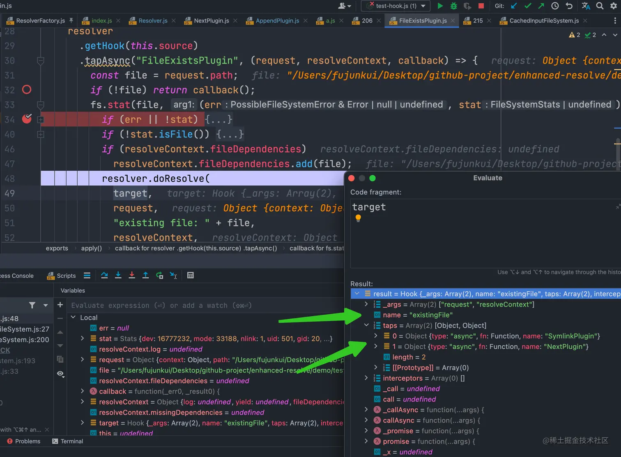The image size is (621, 457).
Task: Switch to the CachedInputFileSystem.js tab
Action: pos(543,21)
